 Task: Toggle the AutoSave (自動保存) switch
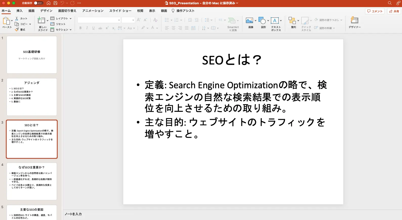38,3
